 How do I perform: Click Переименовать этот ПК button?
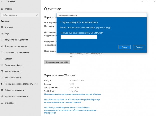coord(57,62)
